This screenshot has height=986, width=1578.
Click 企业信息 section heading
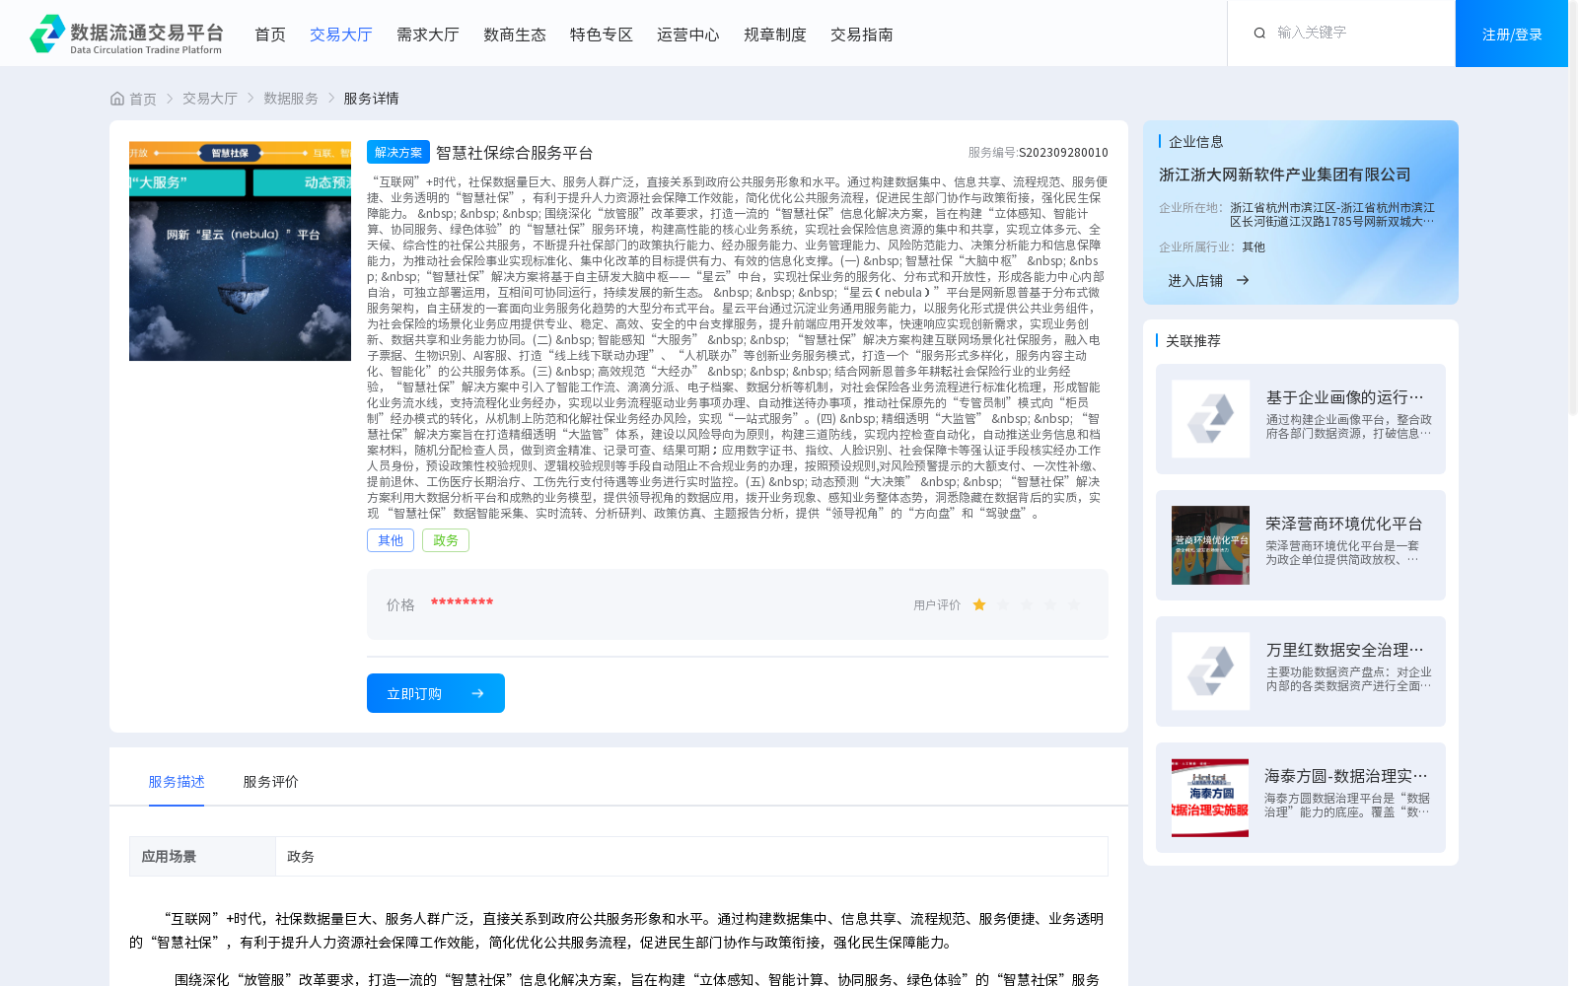1196,142
